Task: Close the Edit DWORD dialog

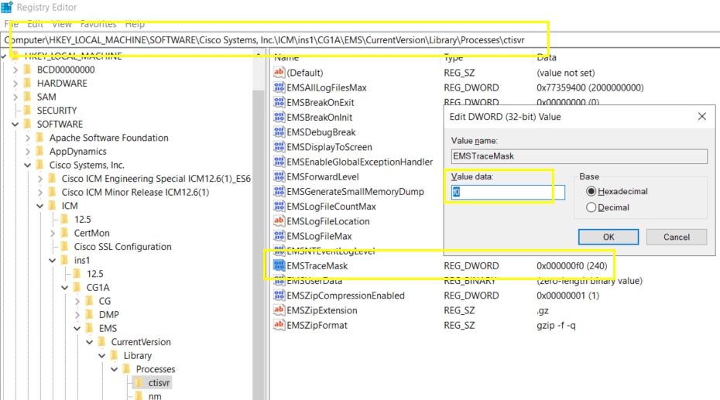Action: coord(702,117)
